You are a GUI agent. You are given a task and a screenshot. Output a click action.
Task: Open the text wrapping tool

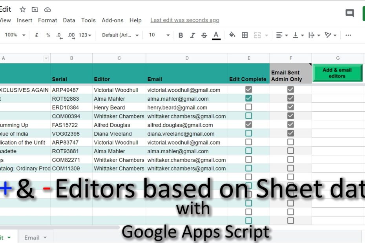click(x=314, y=35)
